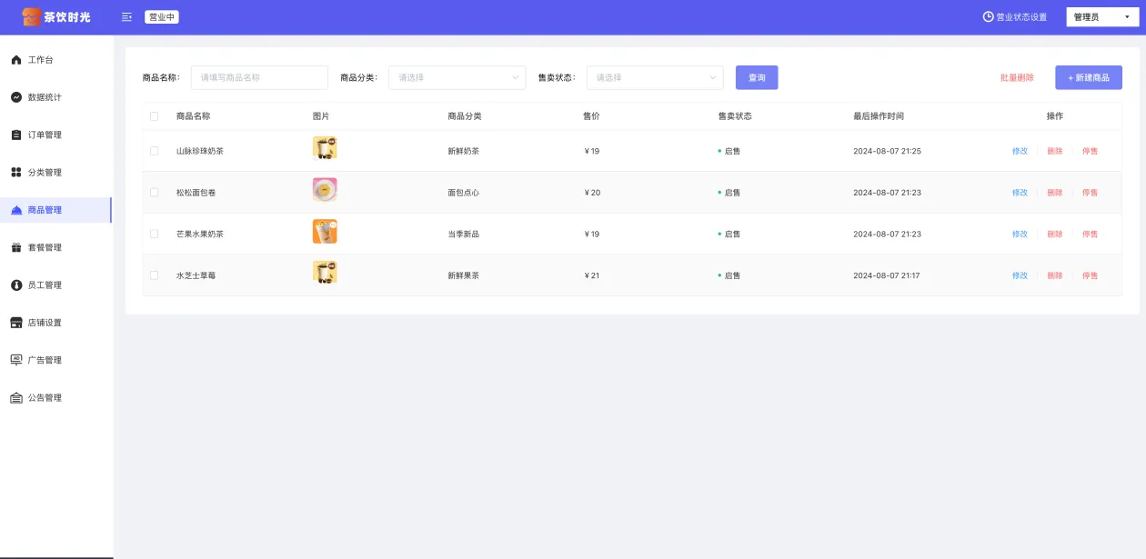Click the 员工管理 info icon
Screen dimensions: 1146x559
16,285
